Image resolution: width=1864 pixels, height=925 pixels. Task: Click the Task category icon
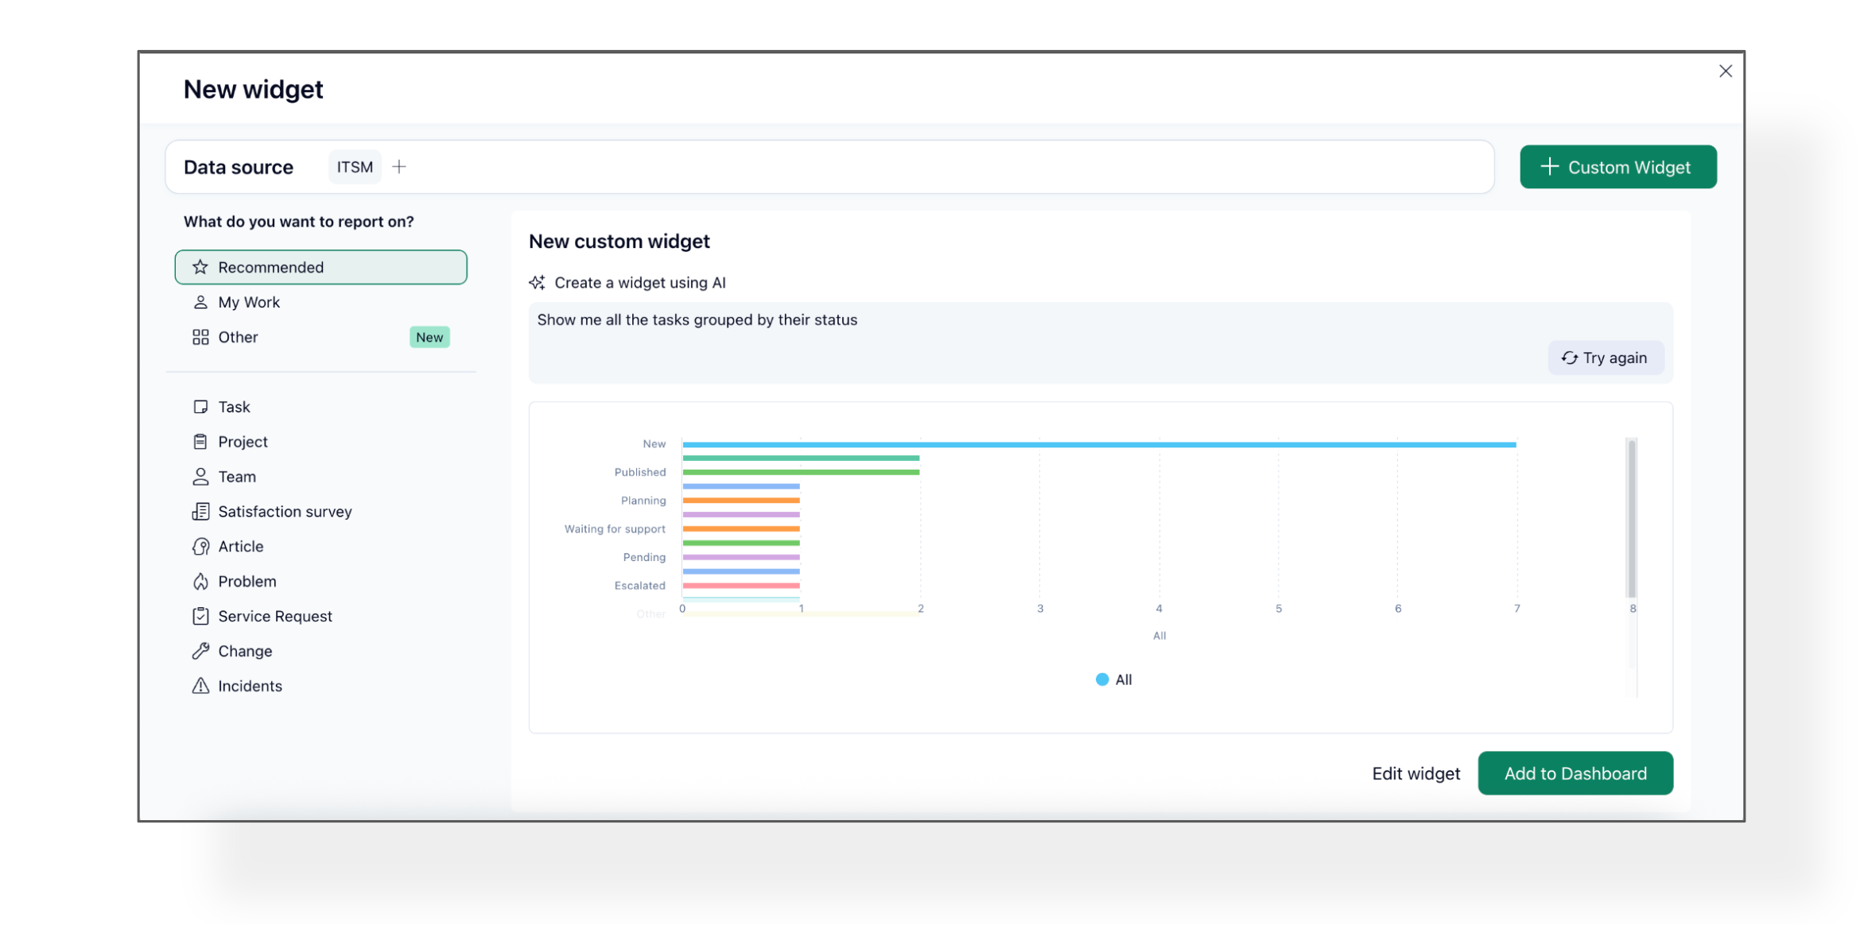200,407
